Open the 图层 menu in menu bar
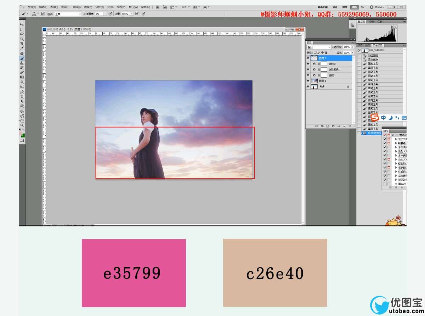Image resolution: width=425 pixels, height=316 pixels. click(x=65, y=7)
